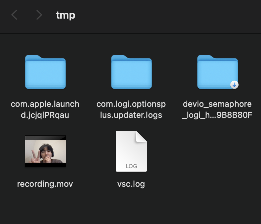
Task: Click the com.logi.optionsplus.updater.logs name label
Action: point(131,110)
